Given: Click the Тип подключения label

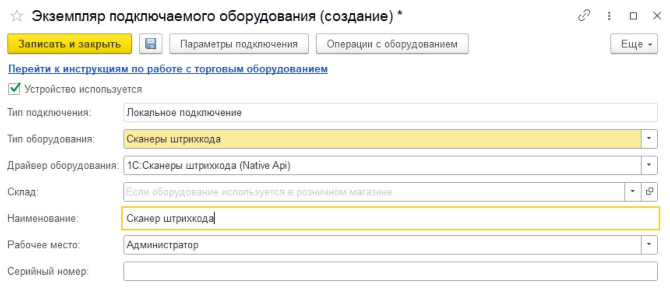Looking at the screenshot, I should pos(49,112).
